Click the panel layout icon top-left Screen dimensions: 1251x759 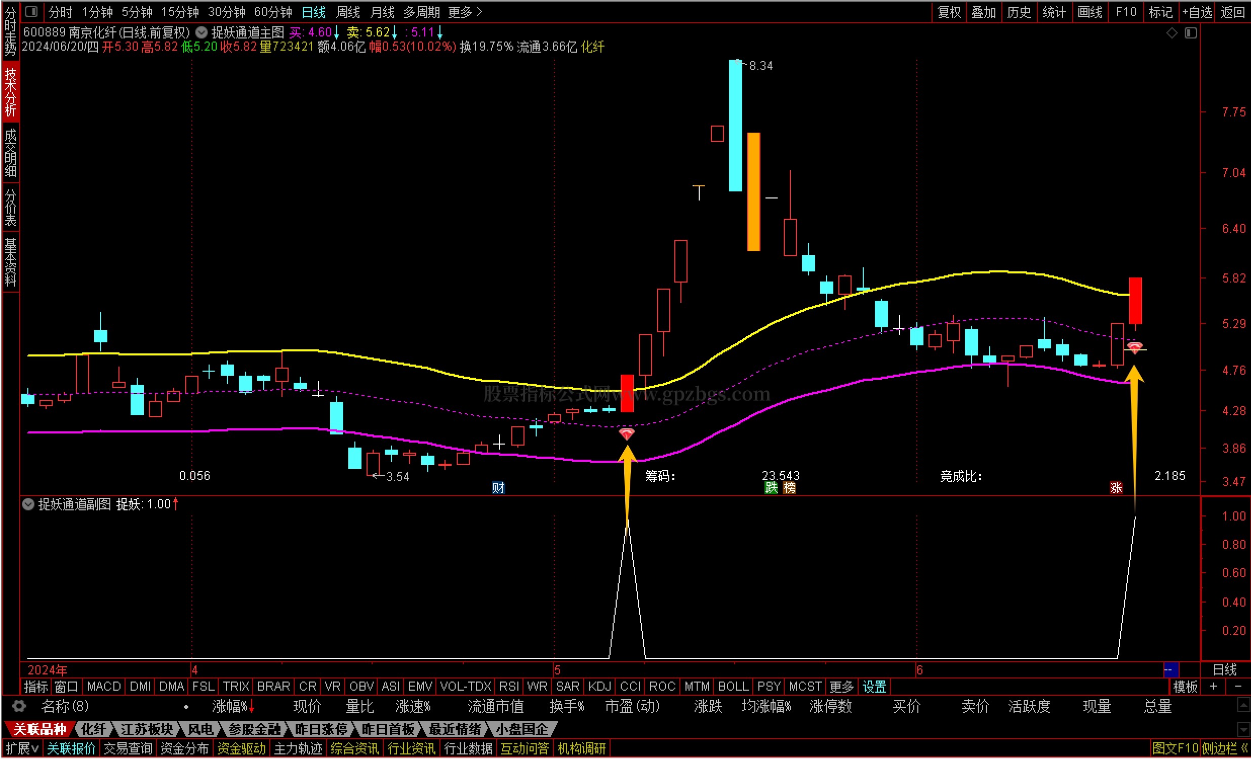[x=31, y=11]
